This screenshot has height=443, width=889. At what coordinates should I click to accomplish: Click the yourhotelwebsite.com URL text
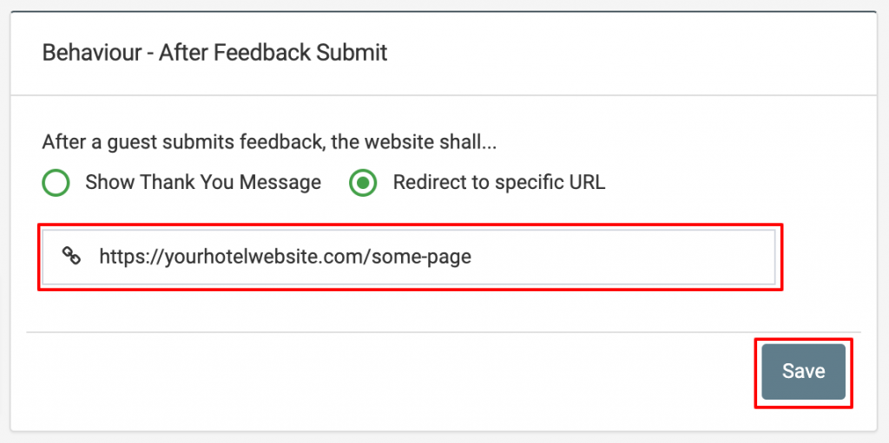tap(285, 257)
